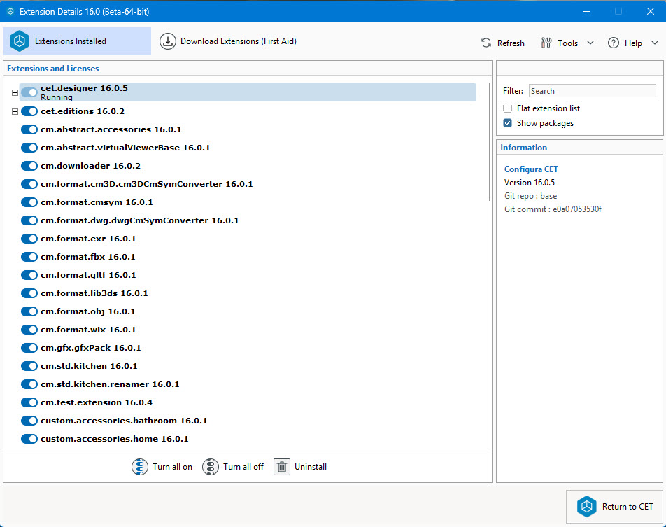Screen dimensions: 666x527
Task: Select cm.test.extension 16.0.4 row text
Action: pos(97,402)
